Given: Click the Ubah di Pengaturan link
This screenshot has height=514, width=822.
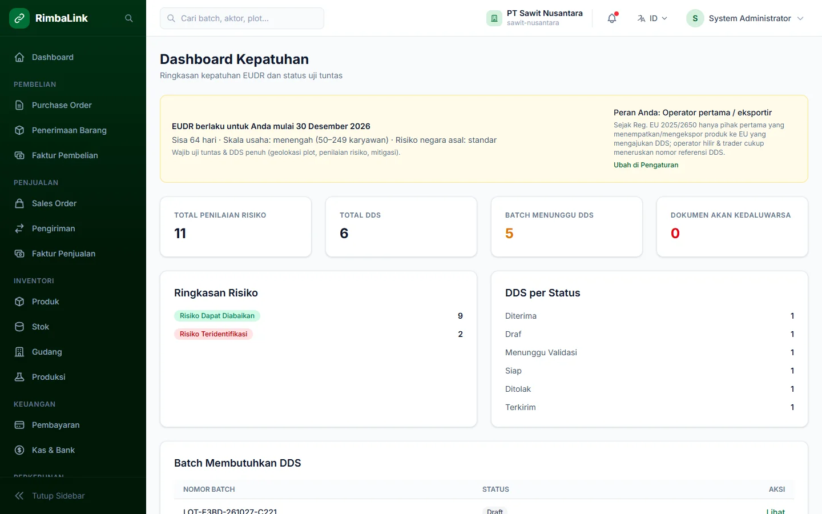Looking at the screenshot, I should [646, 165].
